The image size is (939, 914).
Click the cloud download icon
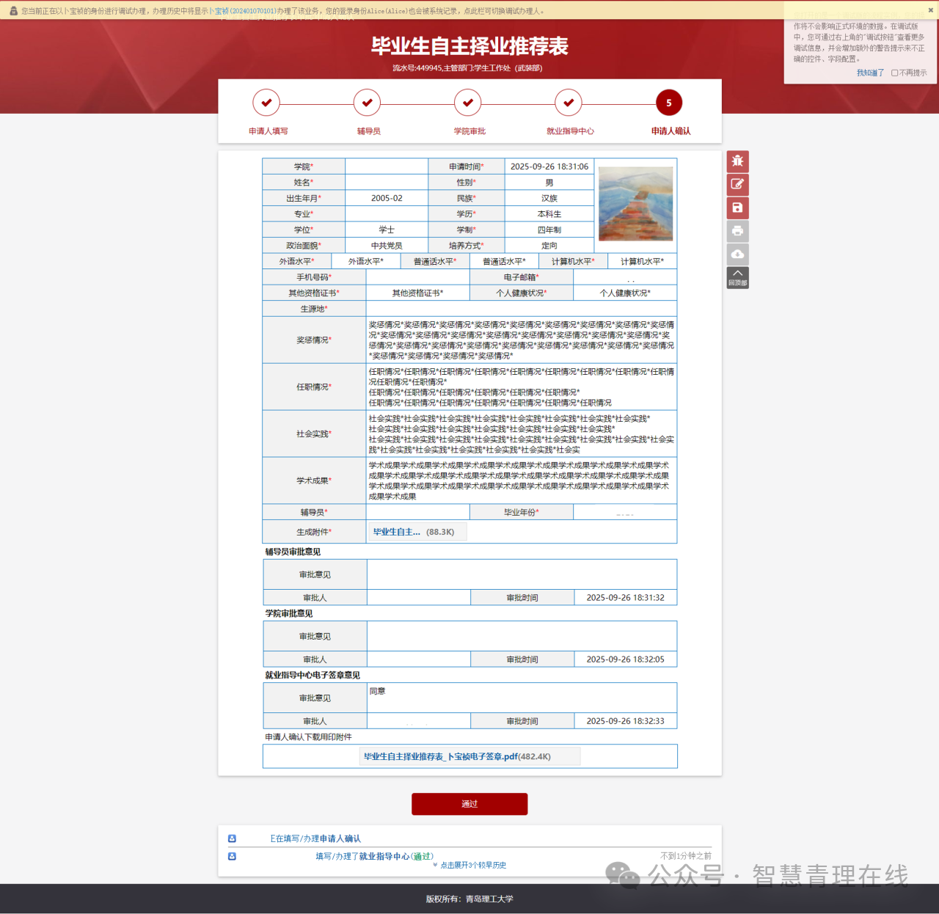coord(737,255)
